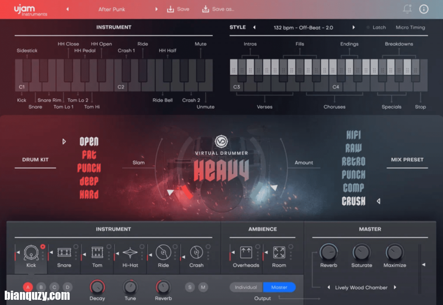The image size is (443, 305).
Task: Choose the Fat drum kit
Action: click(x=89, y=154)
